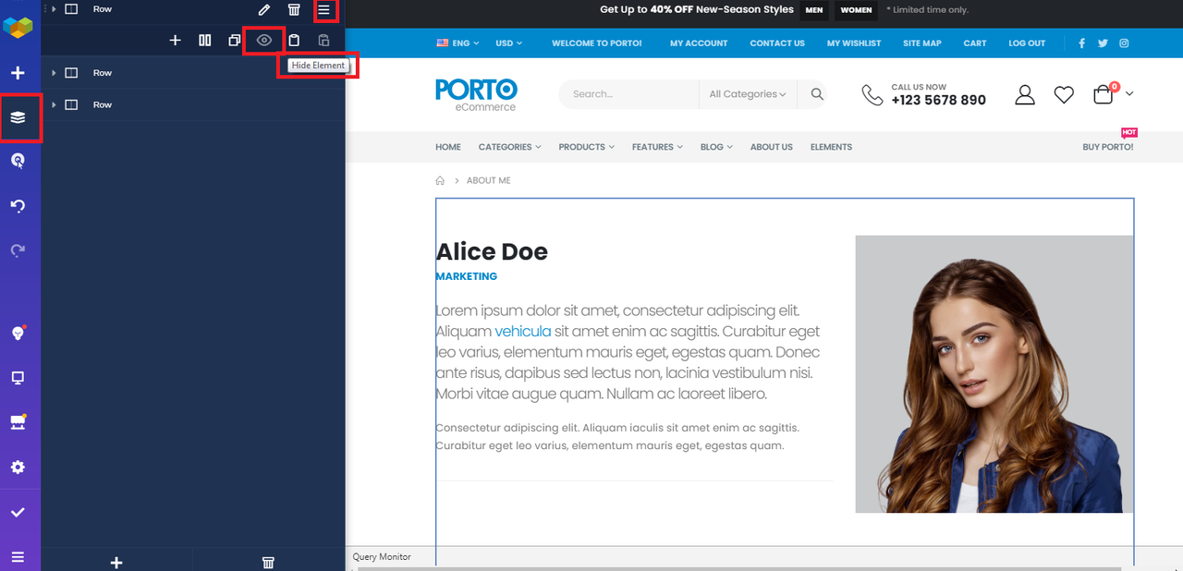Open the Add Element plus in sidebar
The height and width of the screenshot is (571, 1183).
coord(18,73)
